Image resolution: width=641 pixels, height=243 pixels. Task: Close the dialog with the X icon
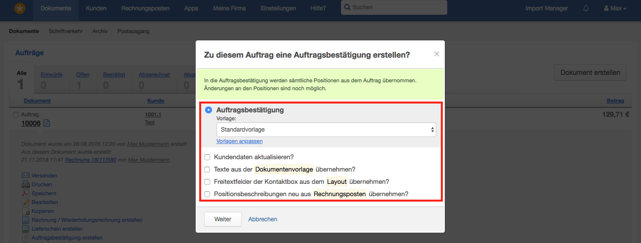pyautogui.click(x=436, y=54)
